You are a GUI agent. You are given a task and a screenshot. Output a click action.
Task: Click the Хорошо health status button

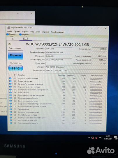tap(15, 55)
